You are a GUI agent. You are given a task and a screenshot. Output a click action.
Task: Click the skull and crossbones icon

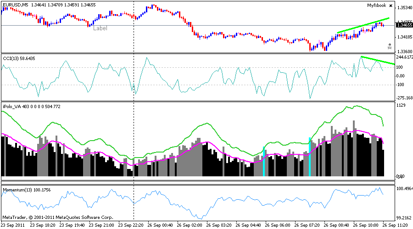coord(389,46)
